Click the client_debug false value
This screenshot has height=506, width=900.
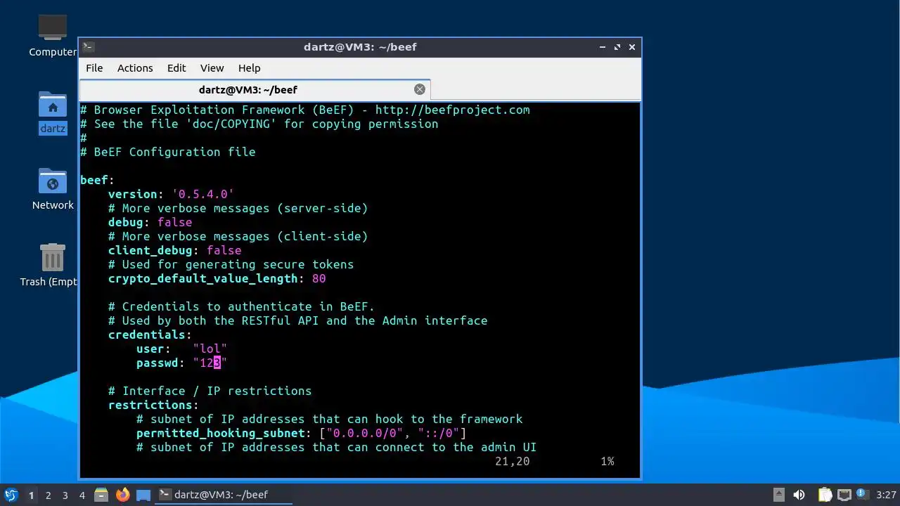pyautogui.click(x=224, y=250)
